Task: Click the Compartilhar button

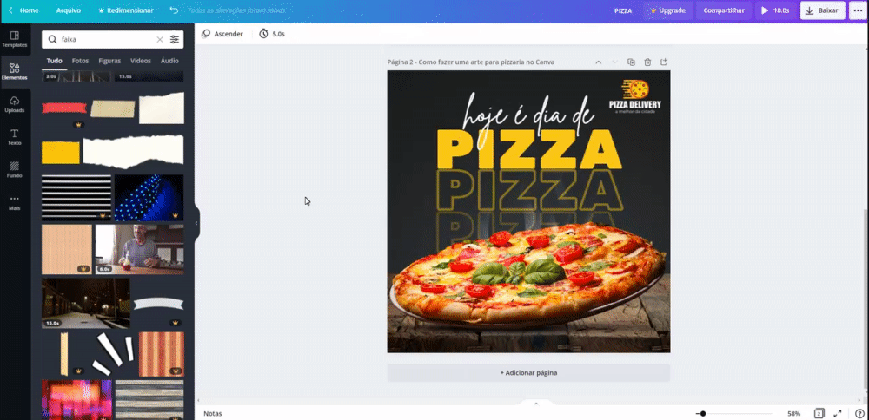Action: (724, 10)
